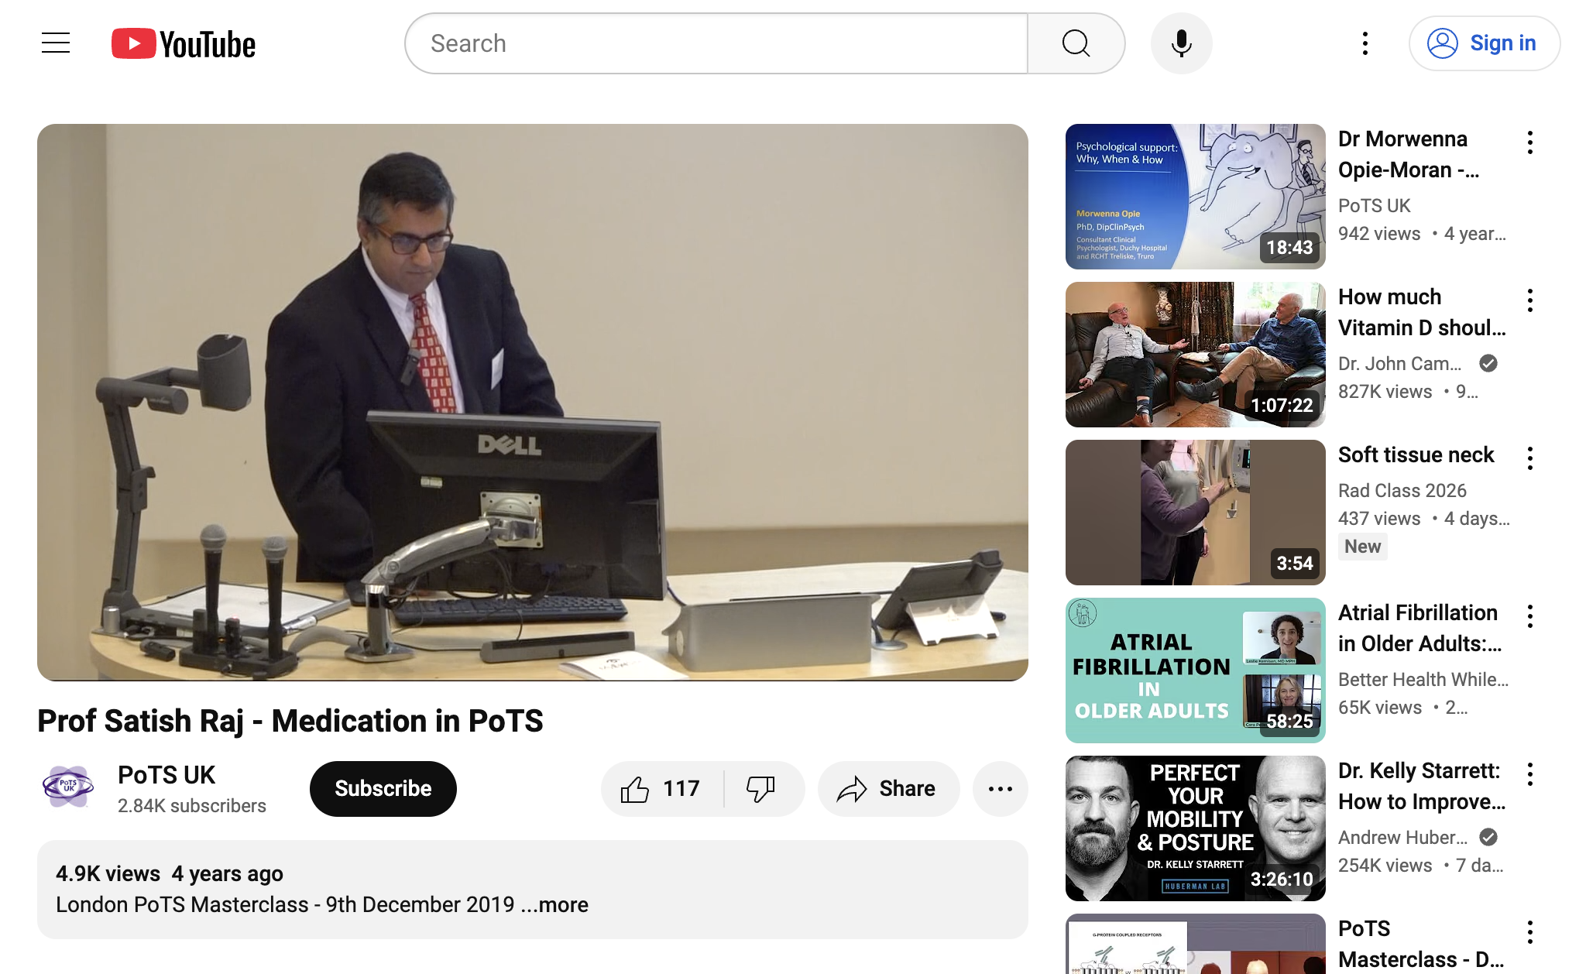Click the Sign in button
This screenshot has height=974, width=1586.
1485,43
